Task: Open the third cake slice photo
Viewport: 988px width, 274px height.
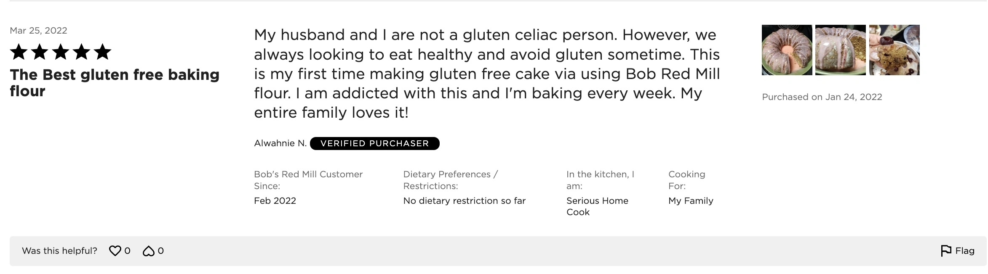Action: [894, 50]
